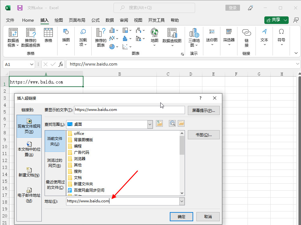Viewport: 301px width, 225px height.
Task: Click Recommended Charts (推荐的图表)
Action: pos(101,38)
